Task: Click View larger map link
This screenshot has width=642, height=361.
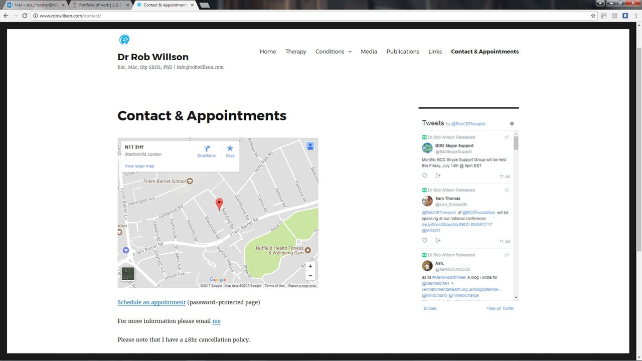Action: click(139, 166)
